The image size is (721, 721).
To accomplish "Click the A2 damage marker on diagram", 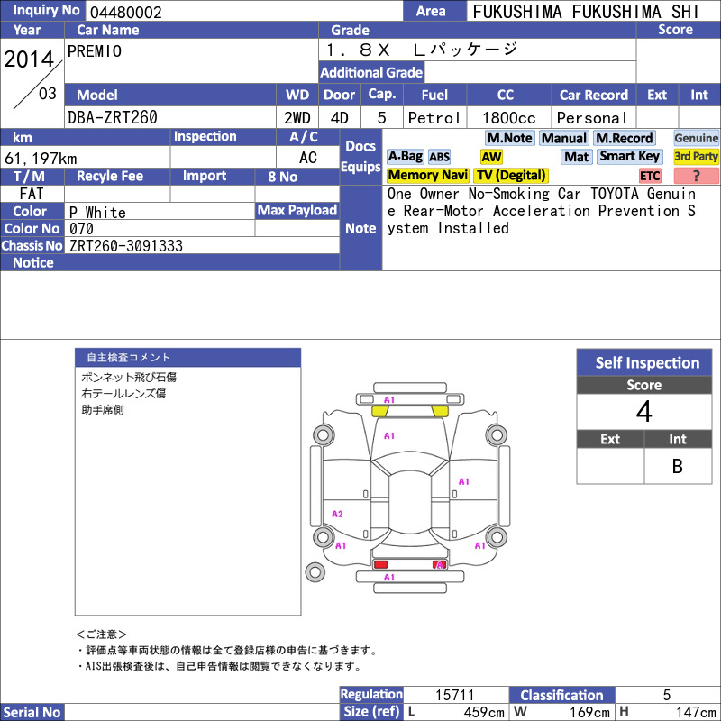I will (337, 514).
